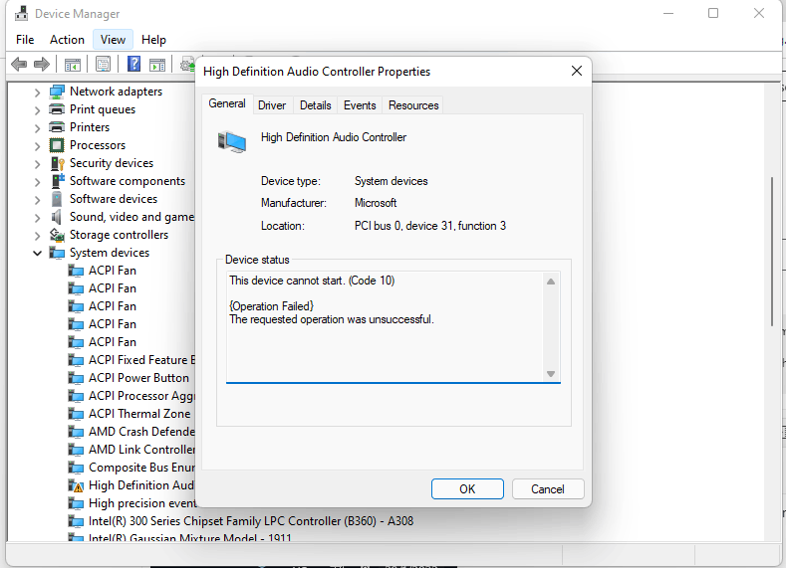Image resolution: width=786 pixels, height=568 pixels.
Task: Click the Device Manager title bar icon
Action: 21,13
